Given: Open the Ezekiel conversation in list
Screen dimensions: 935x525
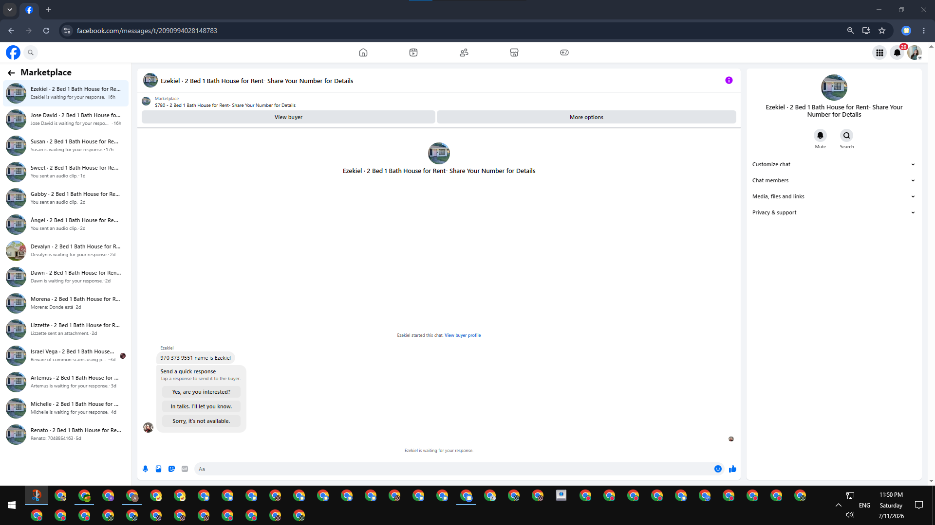Looking at the screenshot, I should point(66,93).
